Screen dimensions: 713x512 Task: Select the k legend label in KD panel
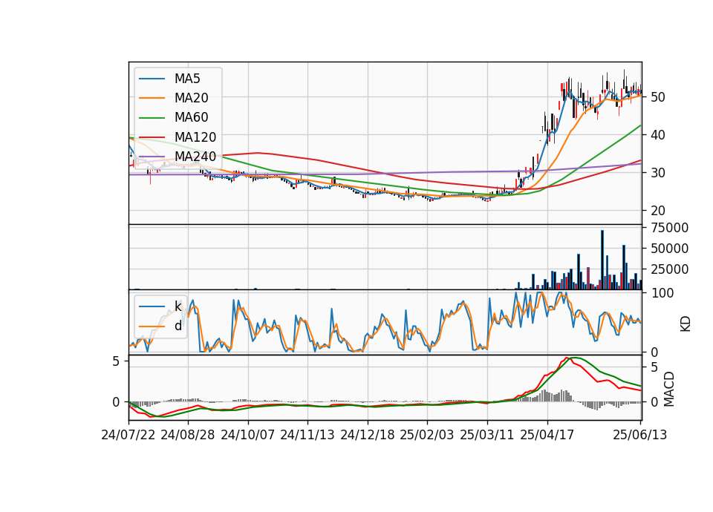[x=178, y=306]
